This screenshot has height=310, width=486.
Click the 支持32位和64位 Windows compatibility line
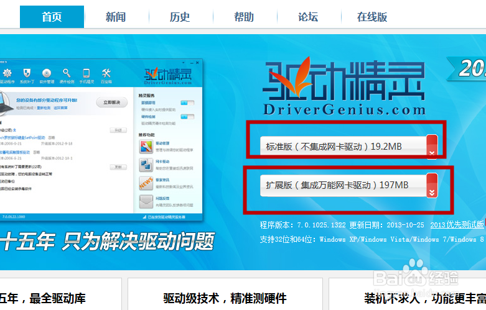click(x=372, y=239)
